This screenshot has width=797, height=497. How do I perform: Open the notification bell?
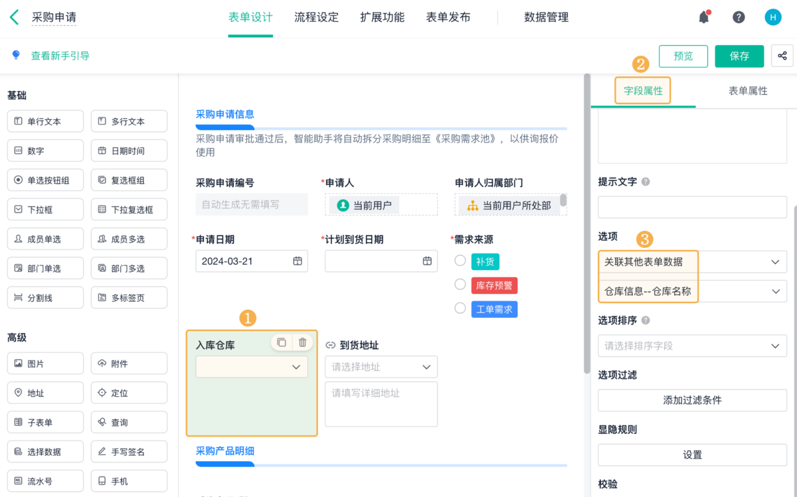(x=704, y=18)
